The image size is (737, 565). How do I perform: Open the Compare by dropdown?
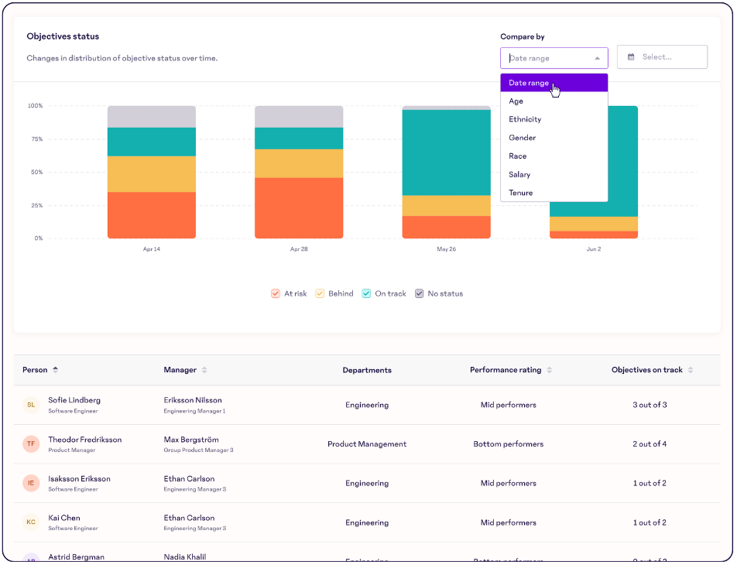(x=554, y=57)
